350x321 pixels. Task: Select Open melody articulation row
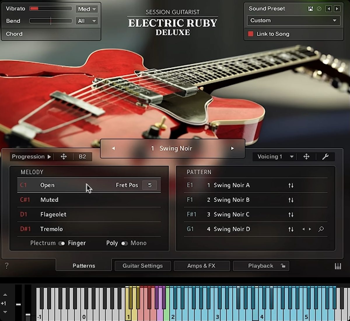tap(89, 185)
